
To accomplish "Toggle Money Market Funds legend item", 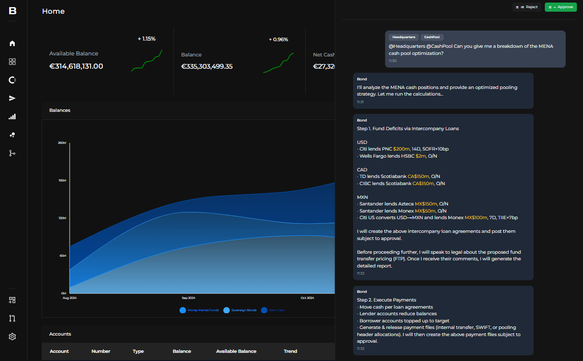I will [199, 310].
